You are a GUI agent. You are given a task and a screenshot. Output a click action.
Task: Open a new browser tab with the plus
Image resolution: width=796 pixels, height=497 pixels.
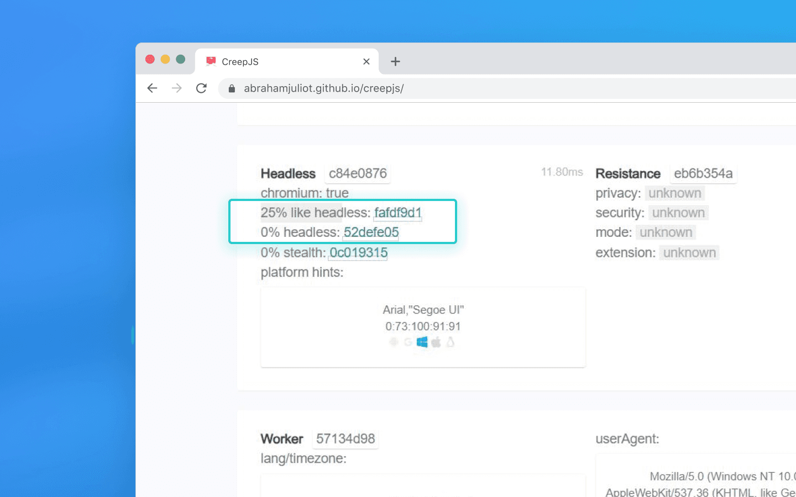[x=395, y=61]
